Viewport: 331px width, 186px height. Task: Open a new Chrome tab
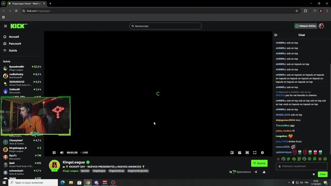point(50,3)
